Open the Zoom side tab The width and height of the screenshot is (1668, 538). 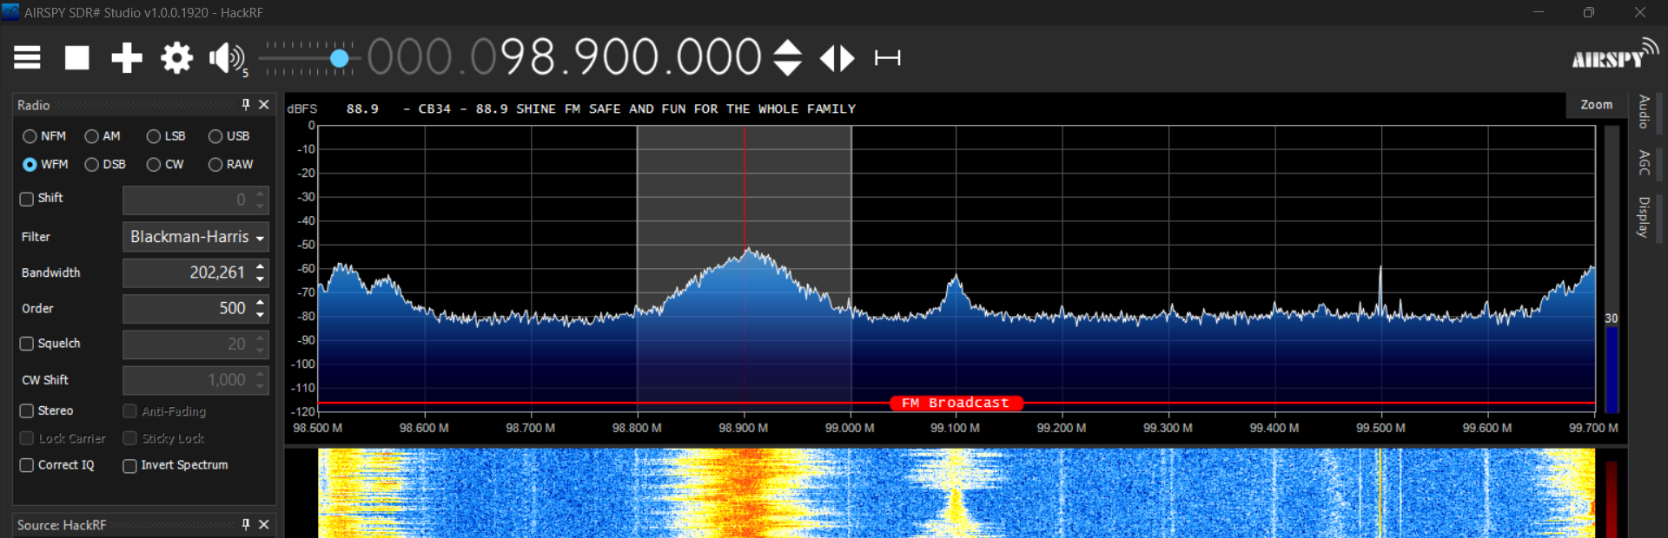1597,104
